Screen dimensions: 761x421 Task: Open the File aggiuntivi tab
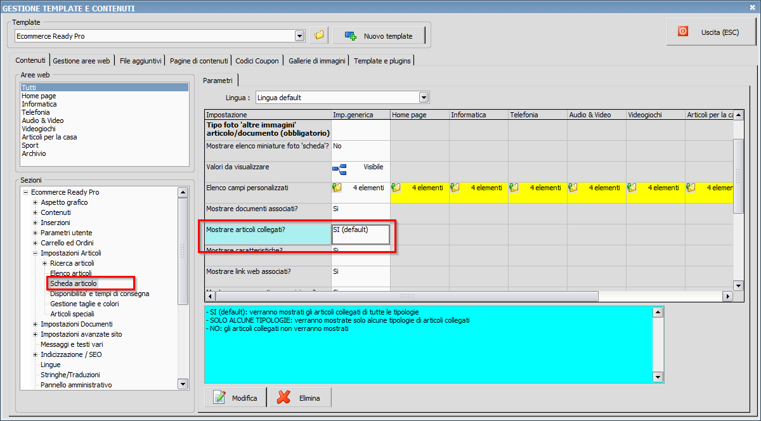(x=141, y=61)
